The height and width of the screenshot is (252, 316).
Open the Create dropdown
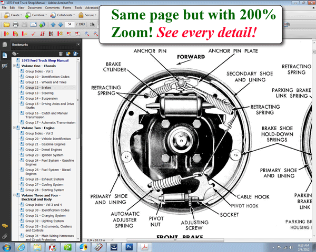tap(13, 15)
